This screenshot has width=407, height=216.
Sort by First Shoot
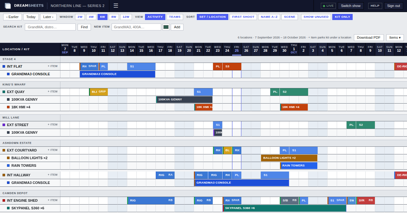pyautogui.click(x=243, y=17)
